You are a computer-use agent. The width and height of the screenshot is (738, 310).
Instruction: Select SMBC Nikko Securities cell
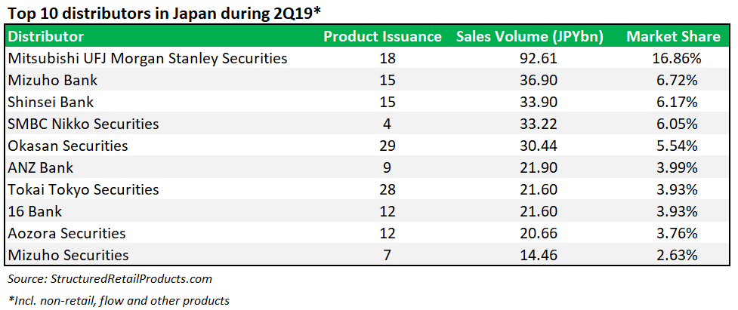point(83,124)
